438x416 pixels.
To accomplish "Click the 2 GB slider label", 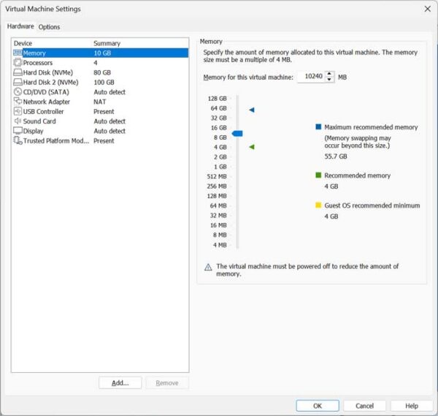I will 220,157.
